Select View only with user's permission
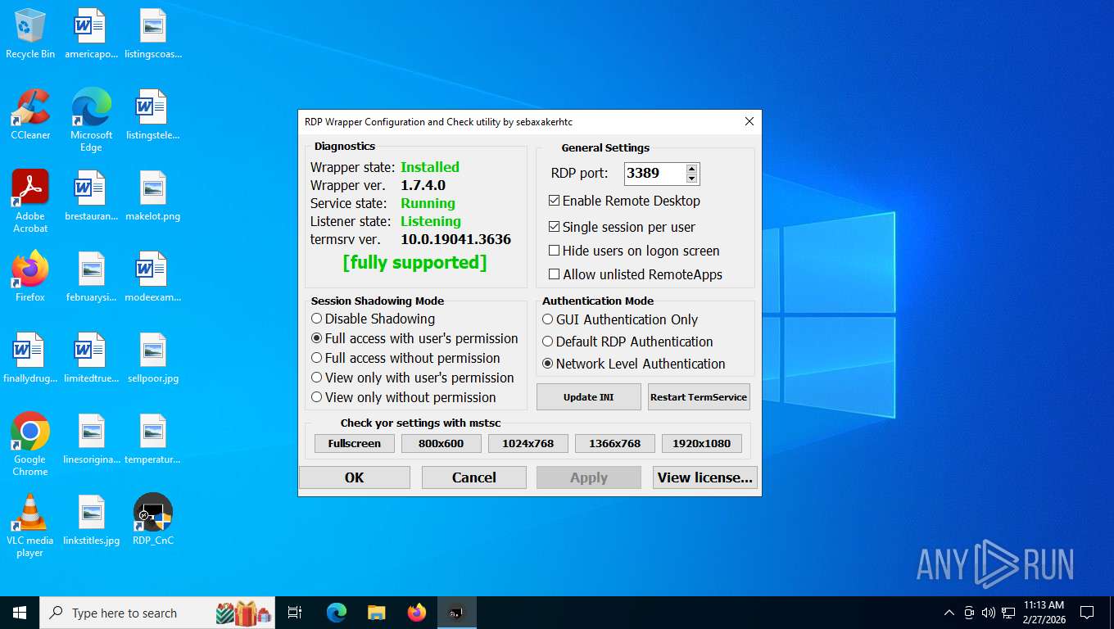Image resolution: width=1114 pixels, height=629 pixels. click(413, 378)
